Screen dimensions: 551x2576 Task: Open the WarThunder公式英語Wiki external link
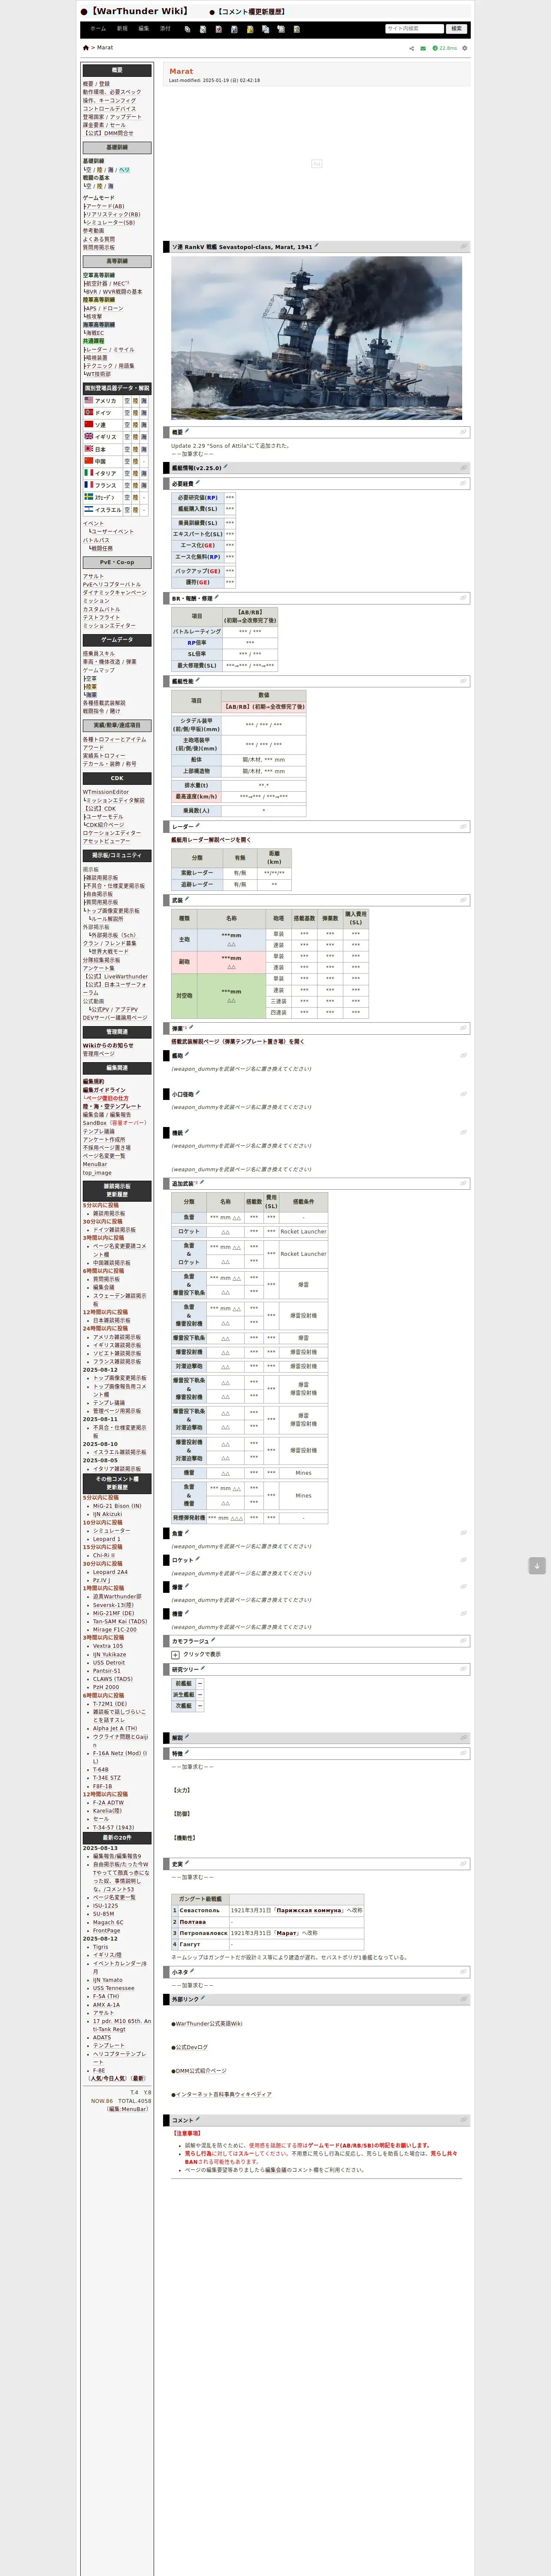pos(209,2024)
